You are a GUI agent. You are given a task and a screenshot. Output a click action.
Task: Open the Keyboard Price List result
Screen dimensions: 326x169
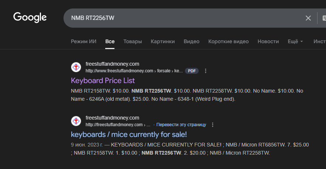103,80
